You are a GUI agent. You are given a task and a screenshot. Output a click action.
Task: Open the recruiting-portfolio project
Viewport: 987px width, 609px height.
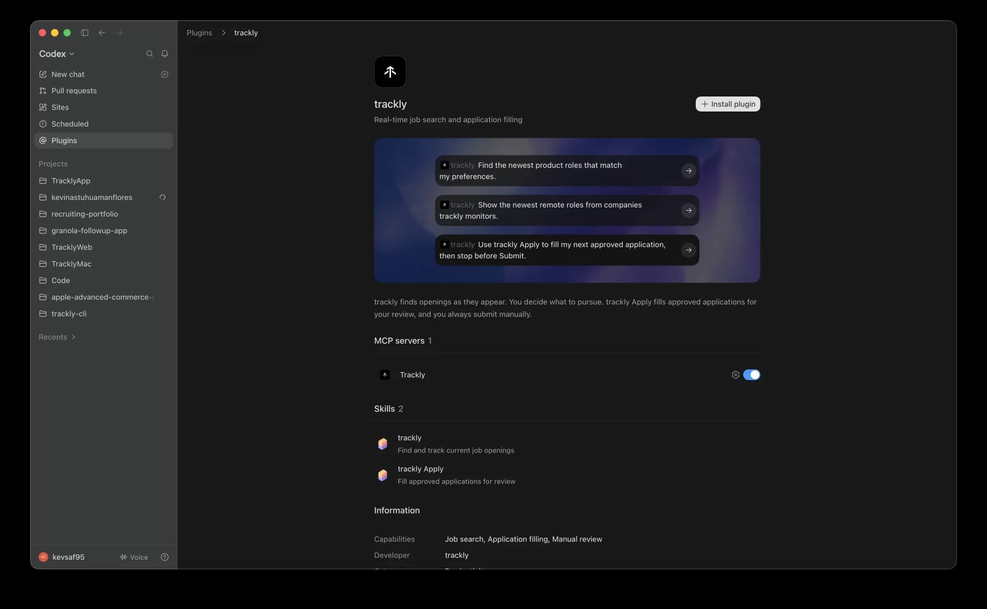104,214
